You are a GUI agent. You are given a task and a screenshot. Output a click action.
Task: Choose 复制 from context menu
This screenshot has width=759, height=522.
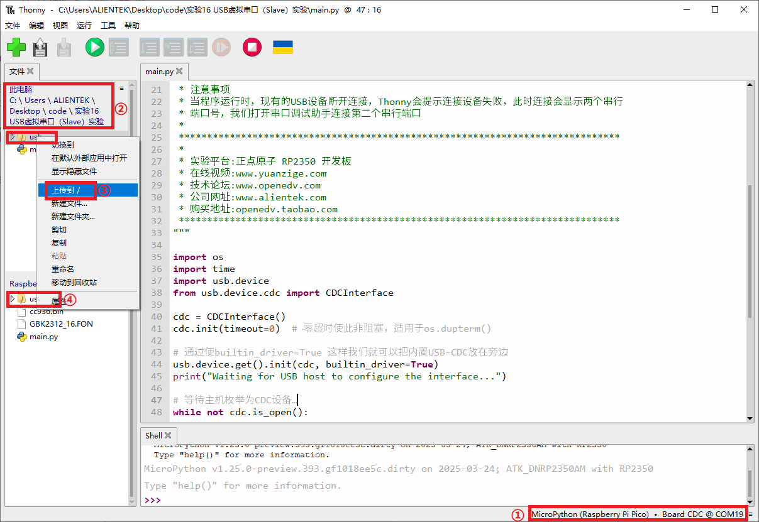(88, 242)
